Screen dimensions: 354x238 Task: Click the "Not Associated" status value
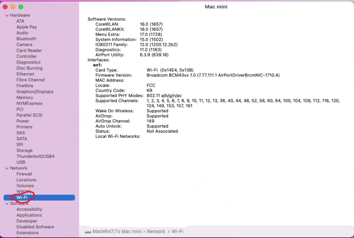point(162,131)
